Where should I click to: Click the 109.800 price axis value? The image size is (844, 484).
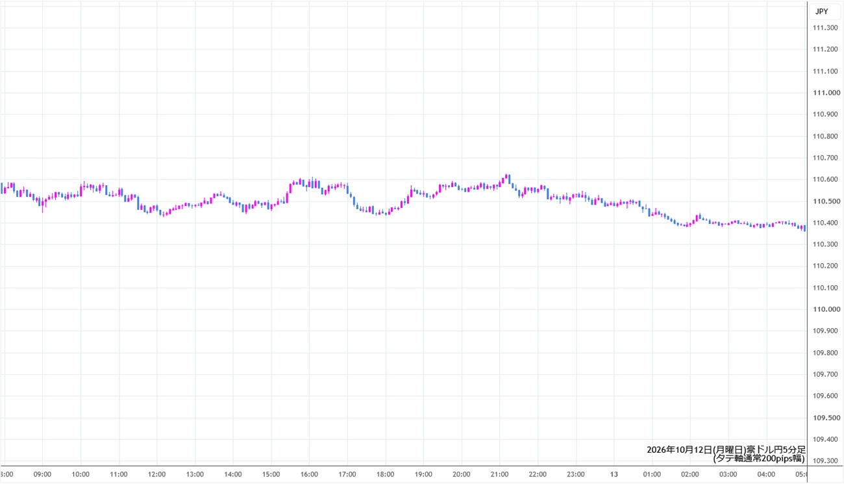coord(825,353)
